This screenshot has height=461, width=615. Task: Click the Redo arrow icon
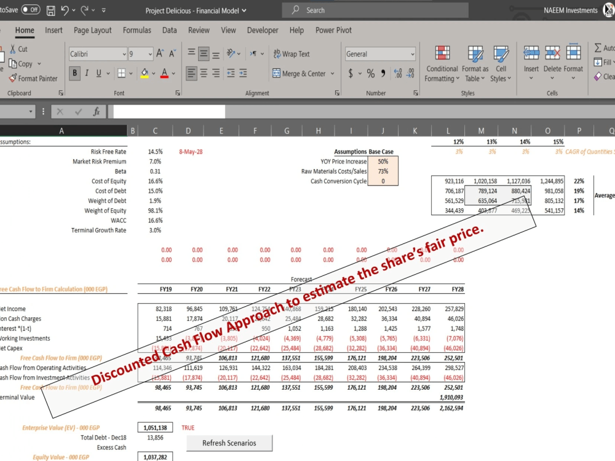click(x=84, y=10)
